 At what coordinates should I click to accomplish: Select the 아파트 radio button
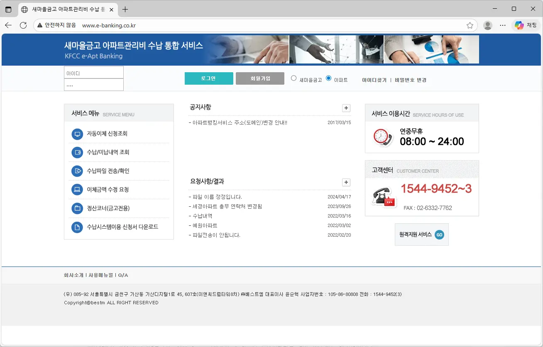pos(328,78)
